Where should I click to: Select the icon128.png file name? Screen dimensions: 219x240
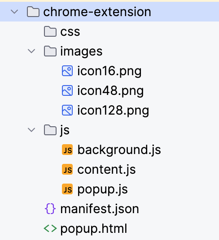(113, 110)
